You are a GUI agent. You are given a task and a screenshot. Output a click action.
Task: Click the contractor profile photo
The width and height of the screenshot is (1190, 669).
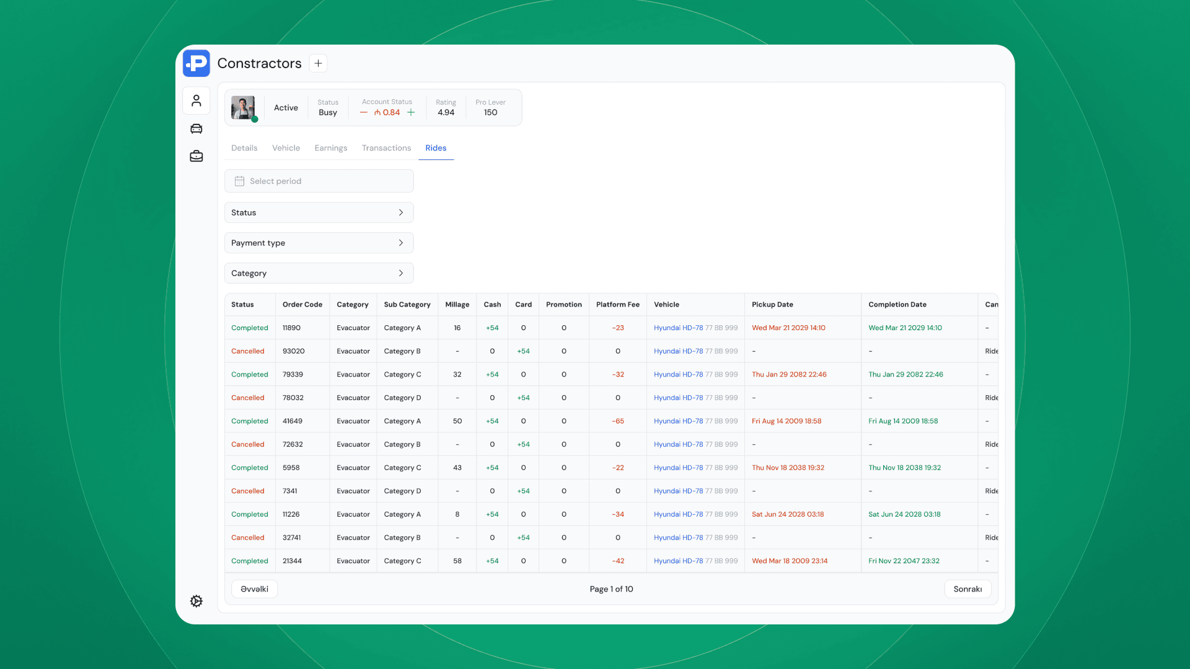point(243,107)
